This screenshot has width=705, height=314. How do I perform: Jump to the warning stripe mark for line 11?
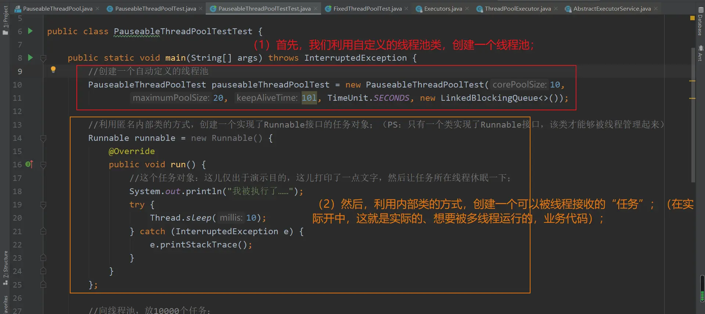[x=693, y=99]
